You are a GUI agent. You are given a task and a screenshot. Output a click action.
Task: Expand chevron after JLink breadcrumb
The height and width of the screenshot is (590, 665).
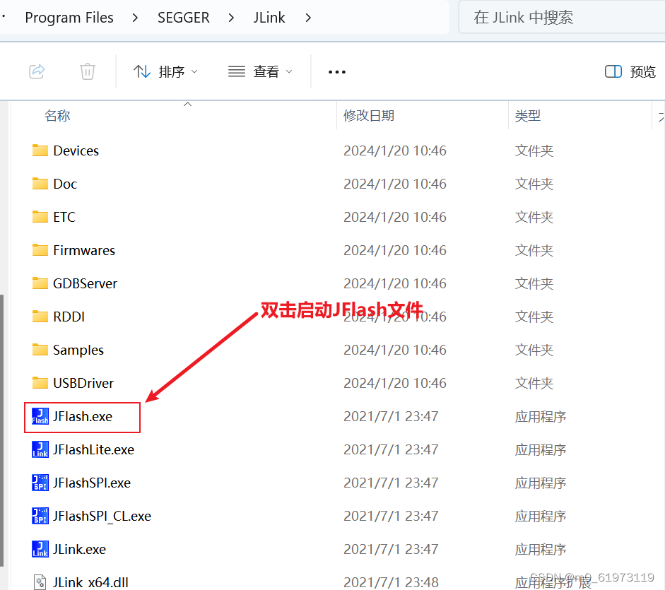click(308, 18)
